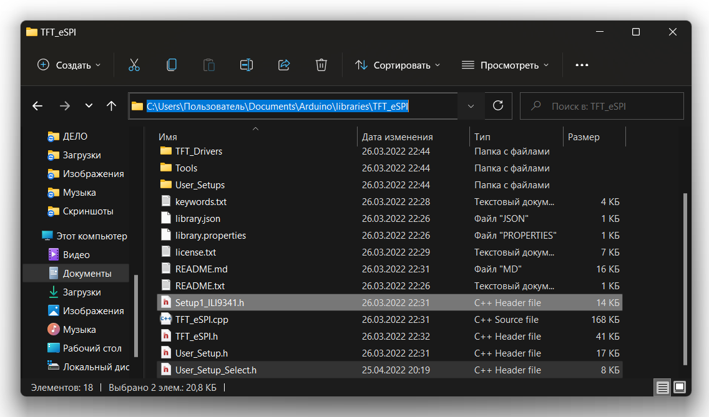Click the search magnifier icon
709x417 pixels.
coord(536,106)
